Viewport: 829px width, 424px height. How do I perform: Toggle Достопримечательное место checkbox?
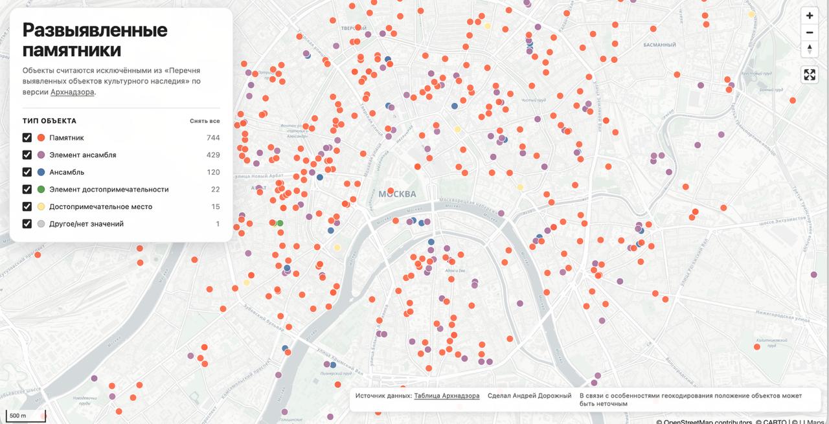pyautogui.click(x=27, y=206)
